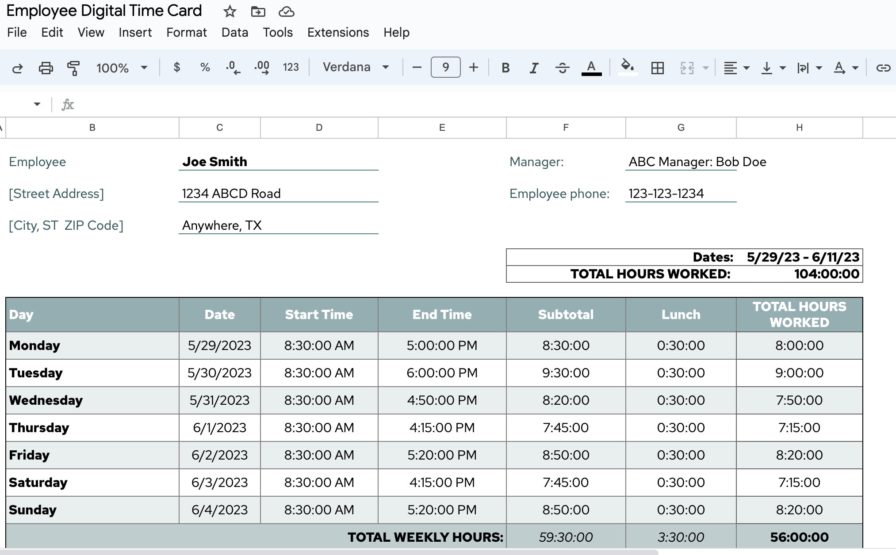
Task: Open the Data menu
Action: coord(235,32)
